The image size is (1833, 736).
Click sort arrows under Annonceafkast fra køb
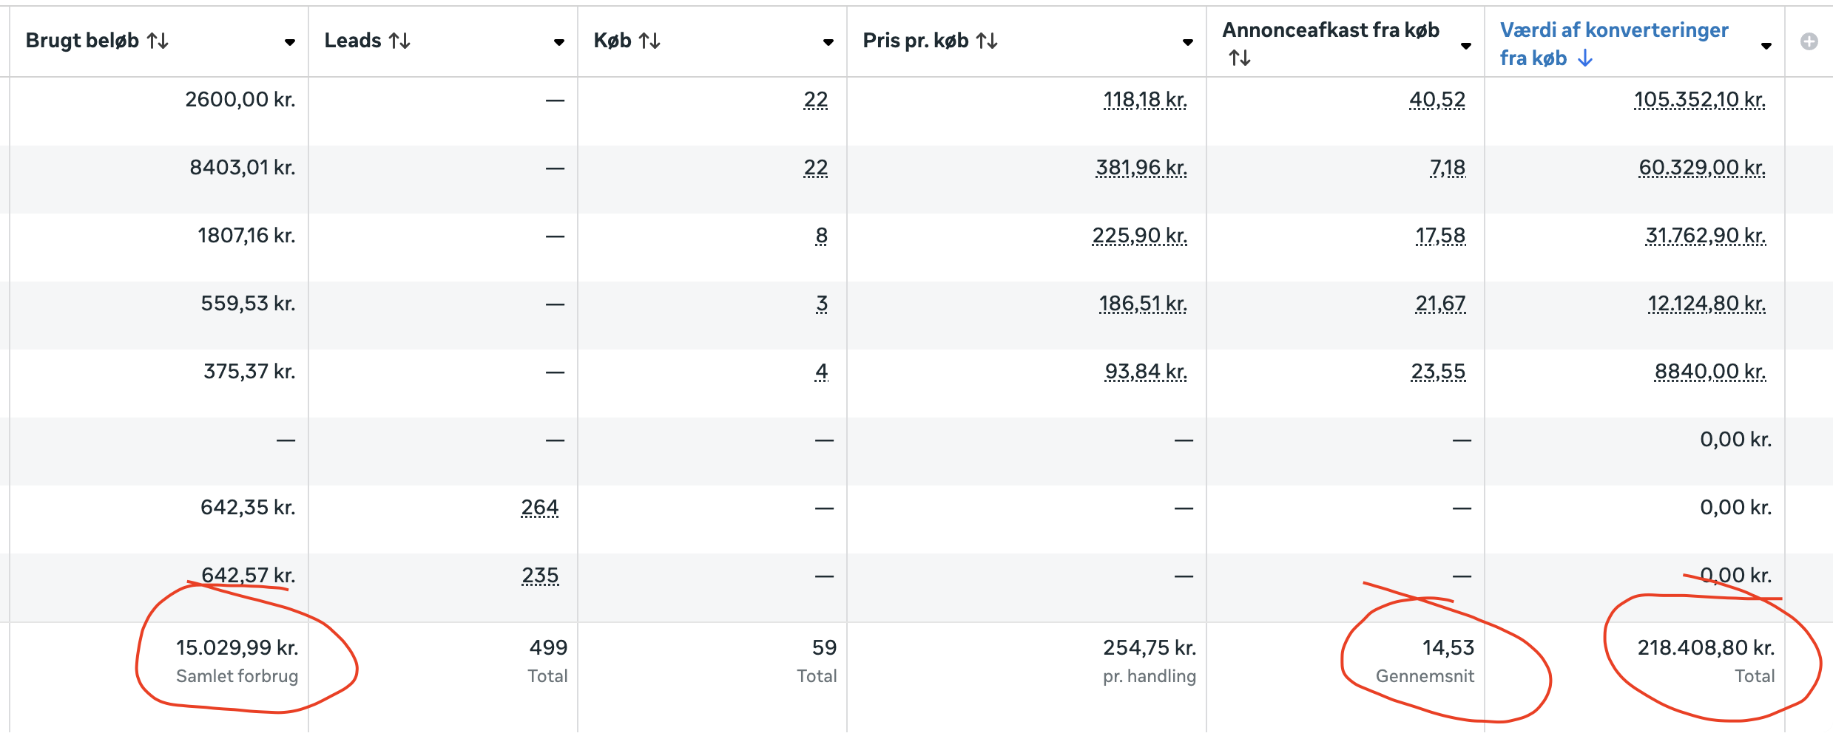coord(1240,58)
